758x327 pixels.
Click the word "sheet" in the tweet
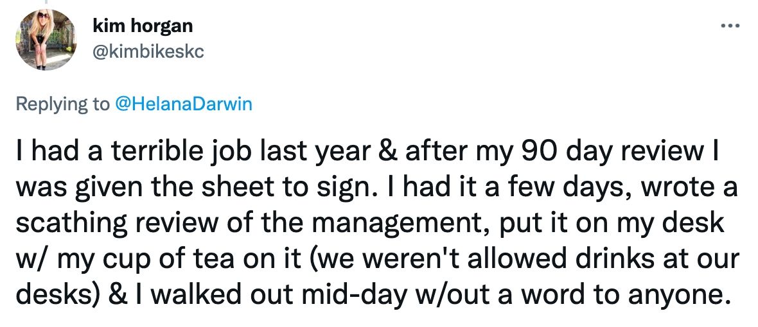(240, 189)
